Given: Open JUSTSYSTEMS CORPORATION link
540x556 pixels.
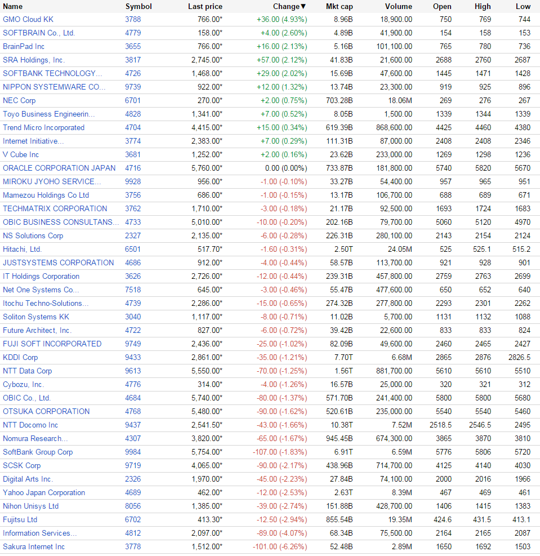Looking at the screenshot, I should coord(59,263).
